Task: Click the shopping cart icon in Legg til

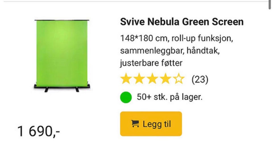Action: (x=135, y=124)
